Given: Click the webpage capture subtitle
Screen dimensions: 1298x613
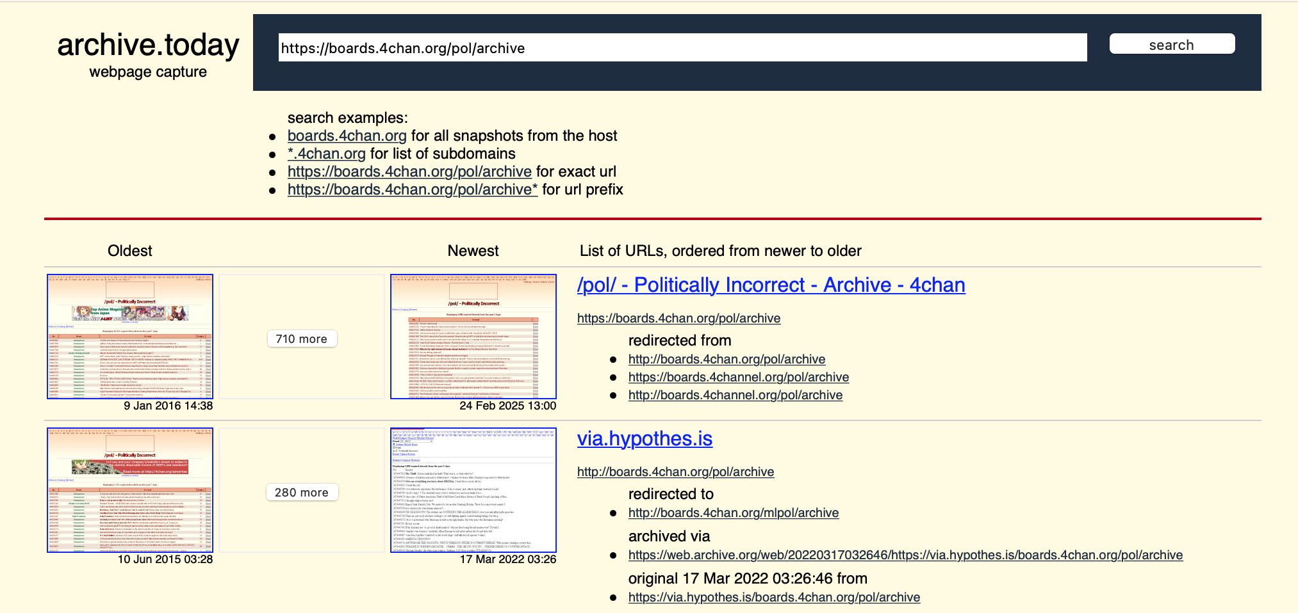Looking at the screenshot, I should coord(148,72).
